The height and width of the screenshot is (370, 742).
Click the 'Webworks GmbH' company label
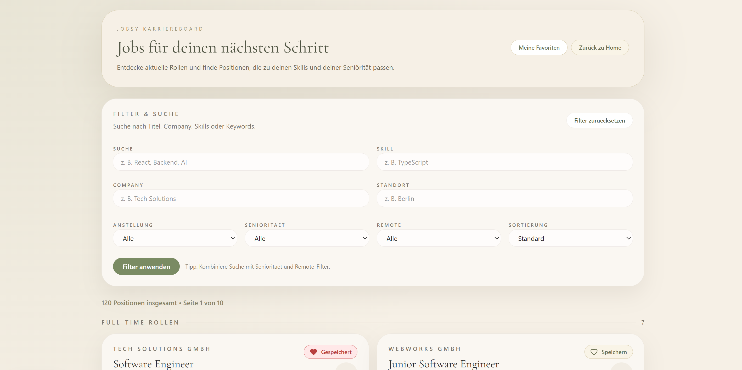tap(424, 349)
